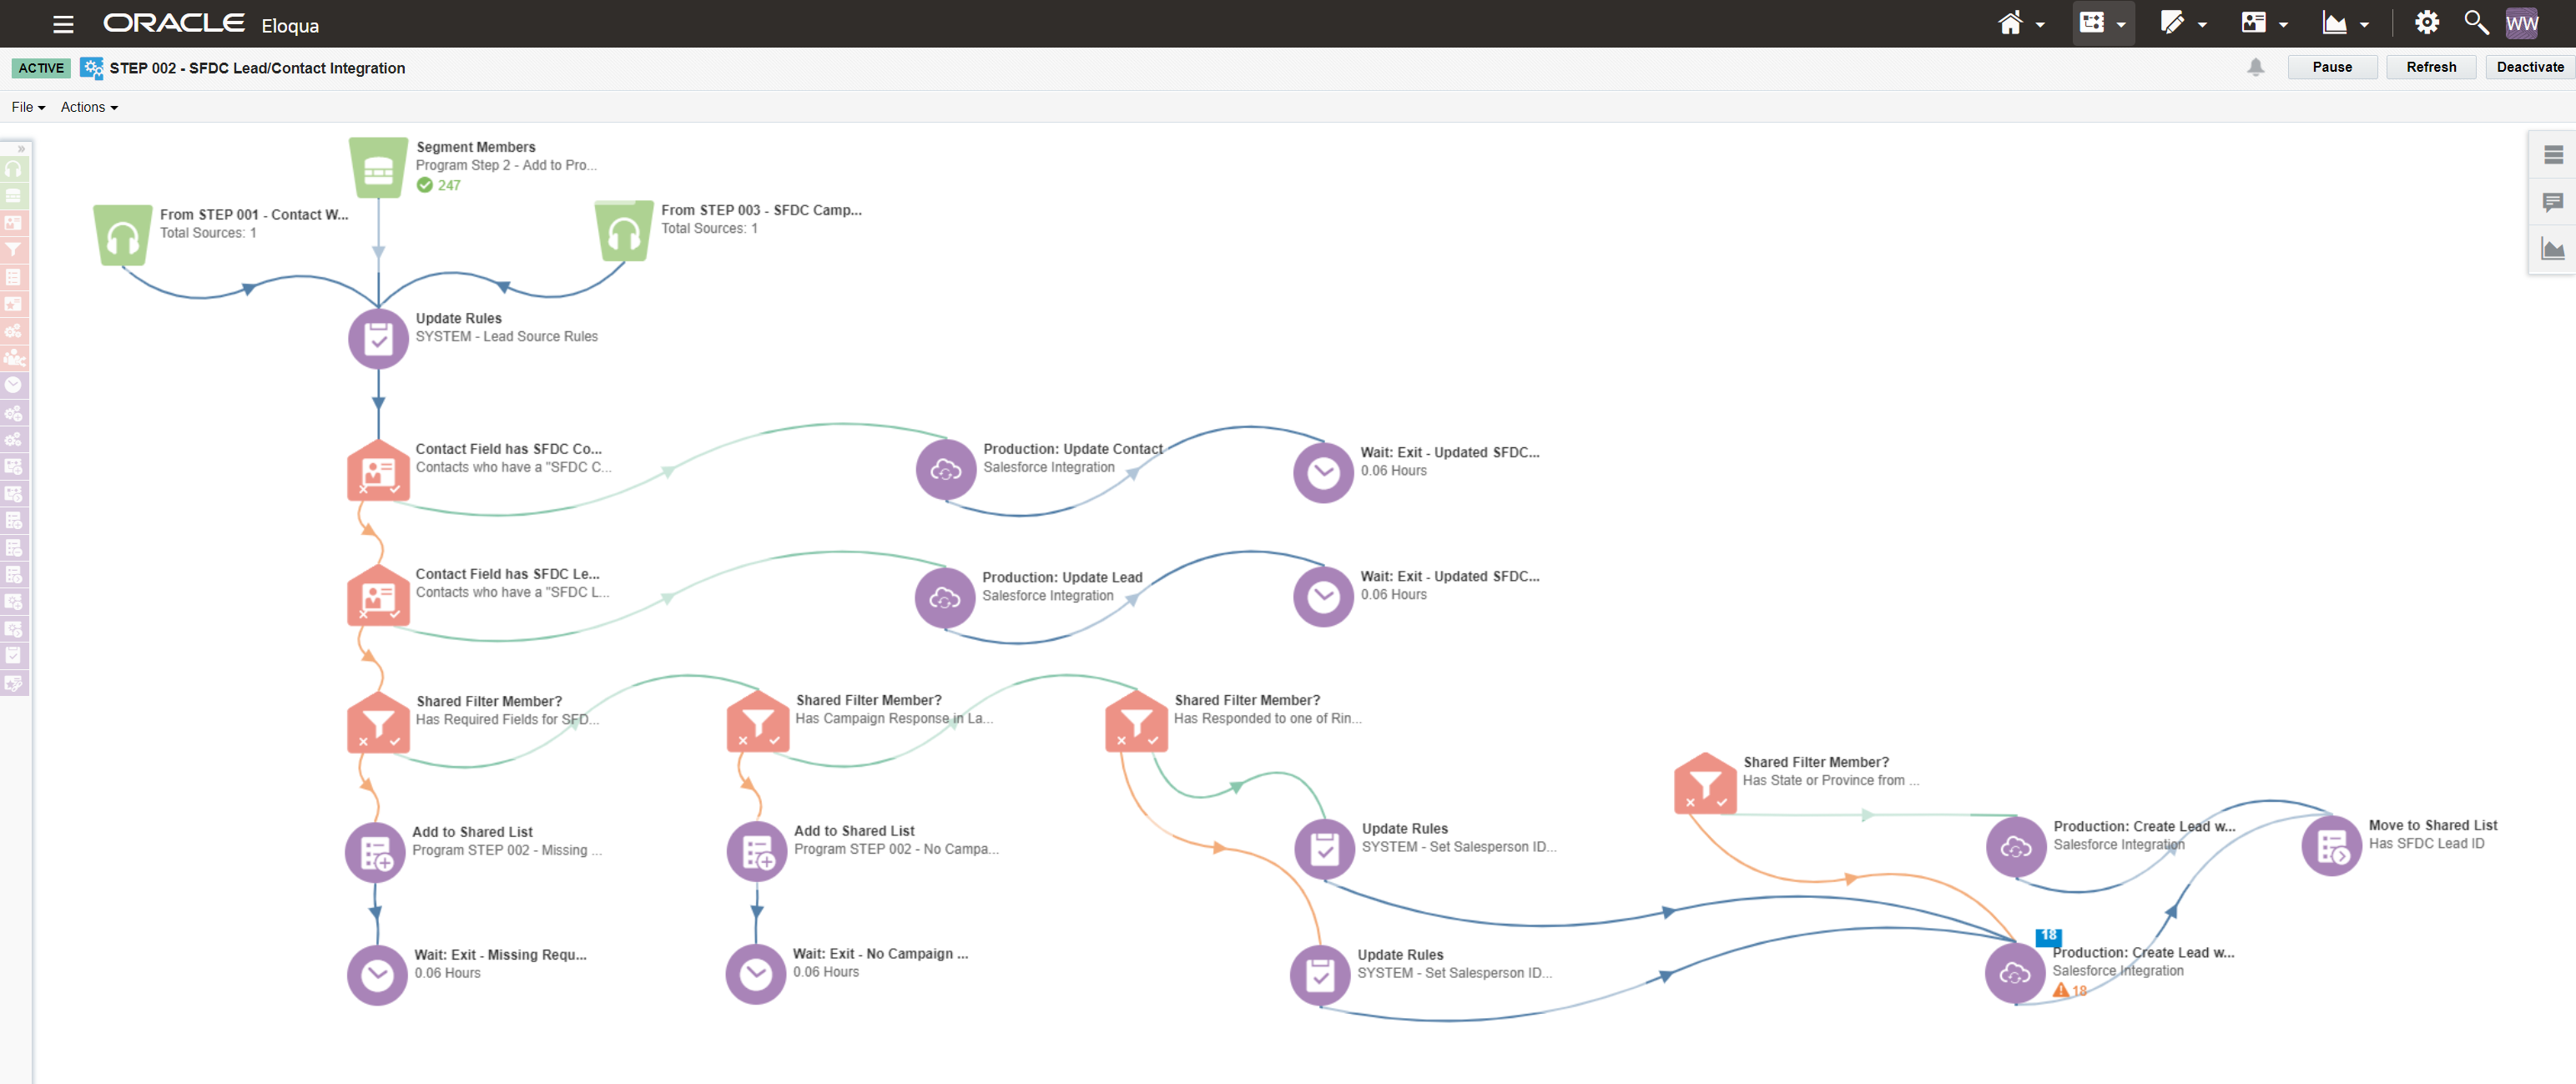Click the Search magnifier icon
This screenshot has height=1084, width=2576.
(2475, 22)
